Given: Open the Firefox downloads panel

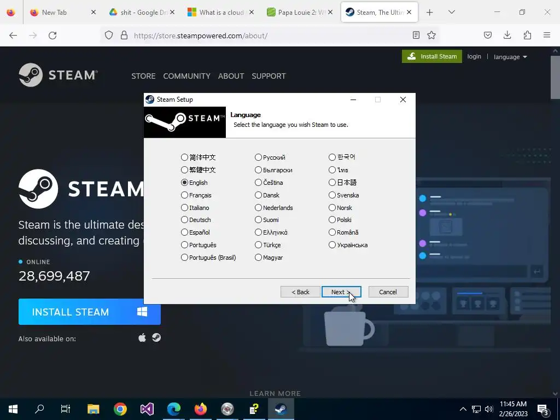Looking at the screenshot, I should coord(507,35).
